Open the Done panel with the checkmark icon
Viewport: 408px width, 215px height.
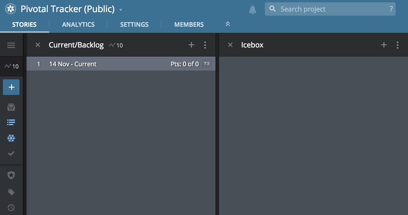tap(11, 154)
